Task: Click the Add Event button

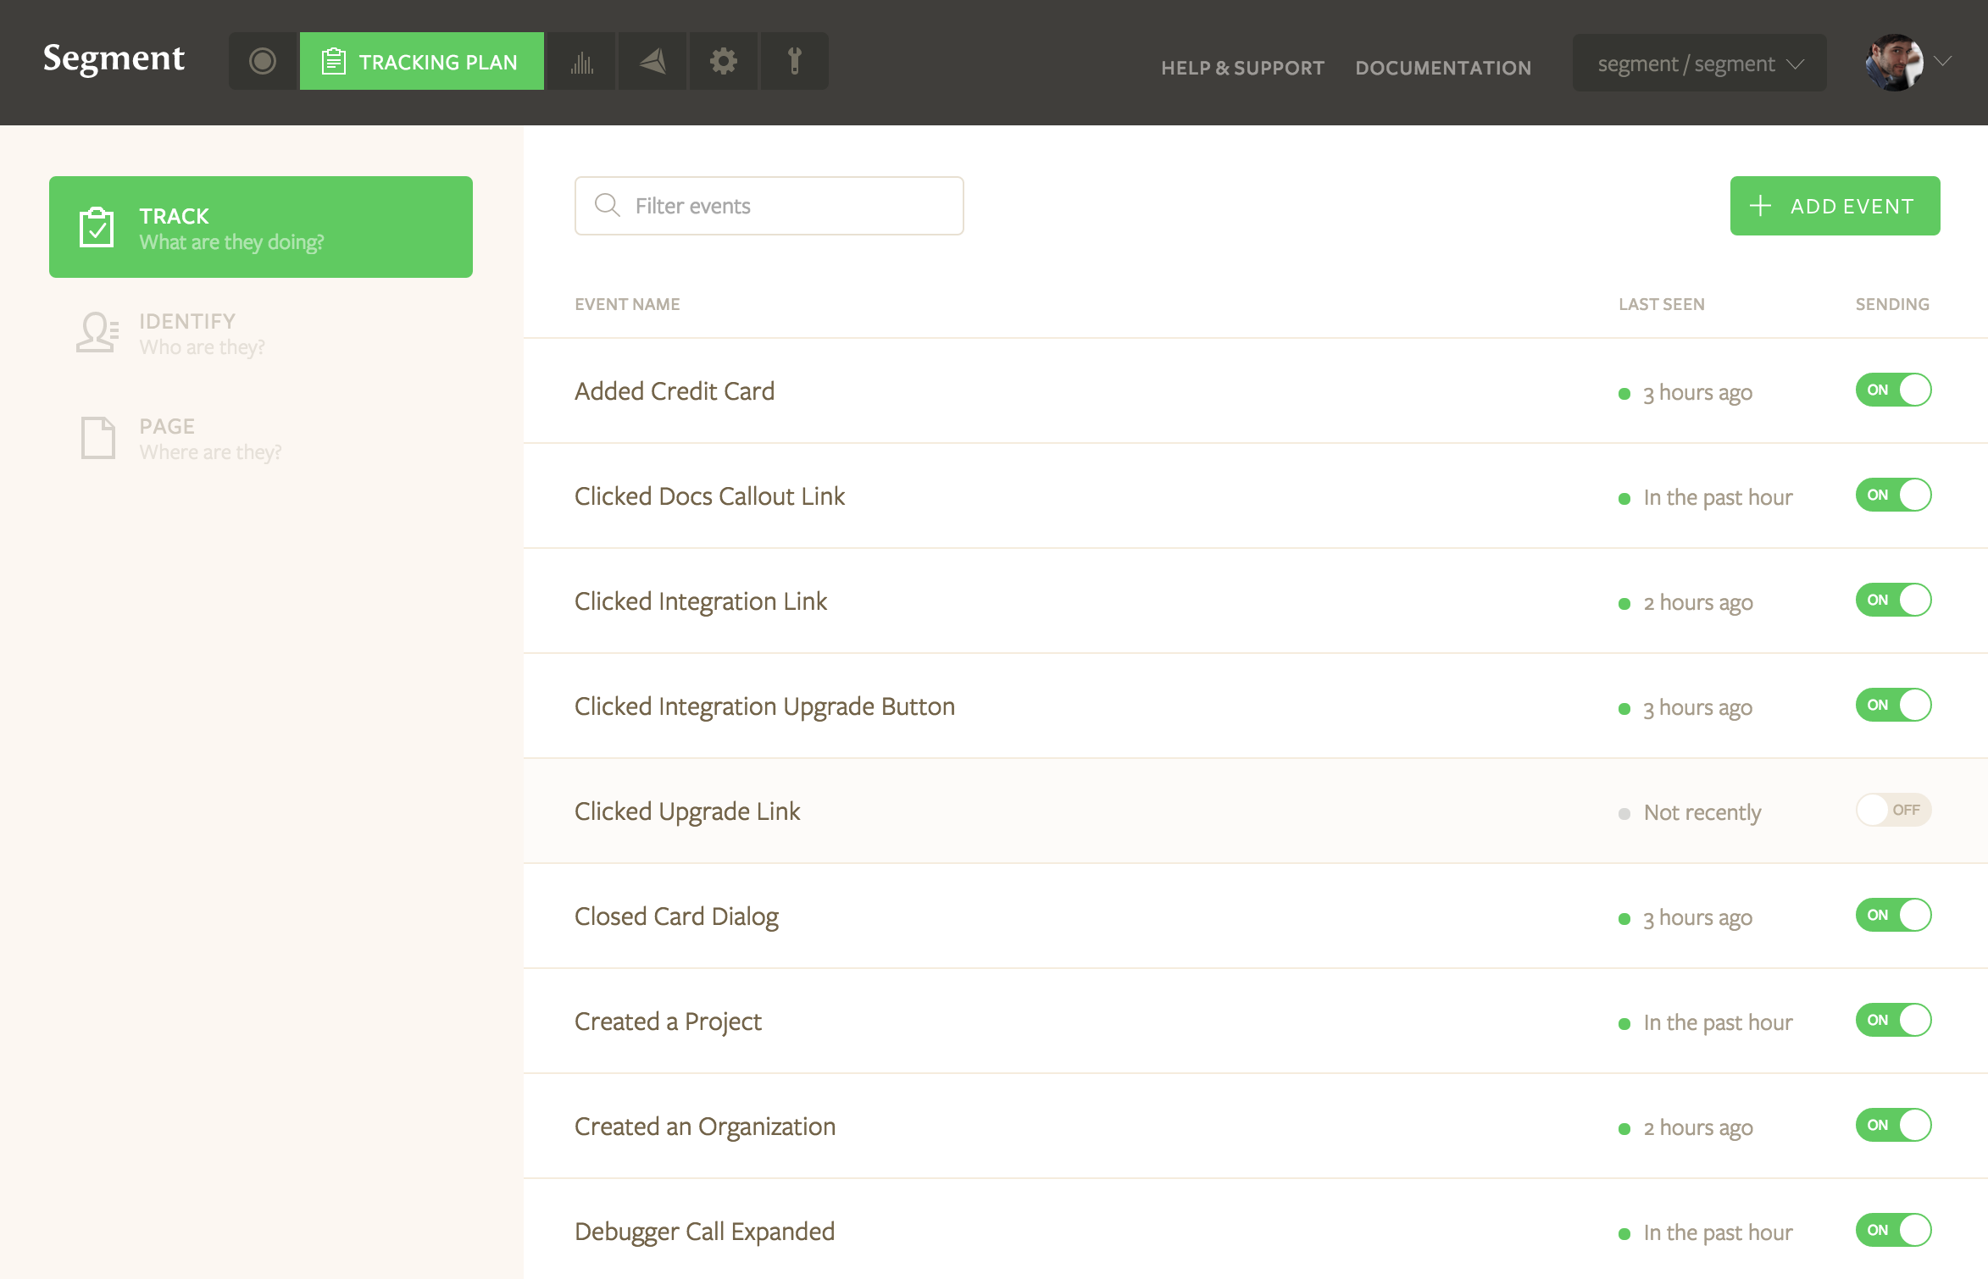Action: (x=1835, y=206)
